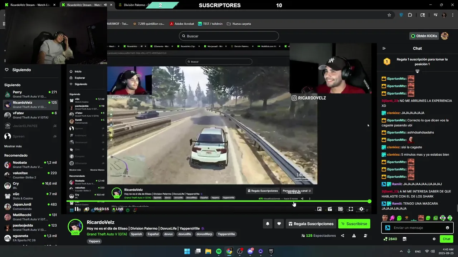
Task: Mute the stream player volume
Action: pos(87,209)
